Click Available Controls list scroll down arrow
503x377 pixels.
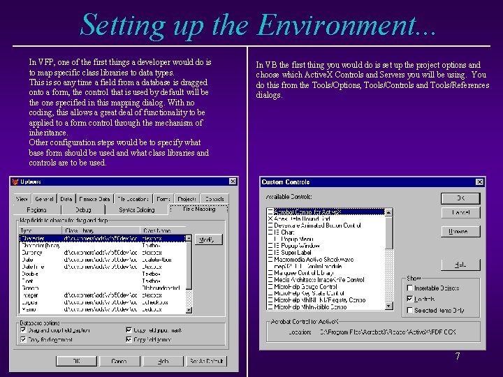pyautogui.click(x=388, y=306)
